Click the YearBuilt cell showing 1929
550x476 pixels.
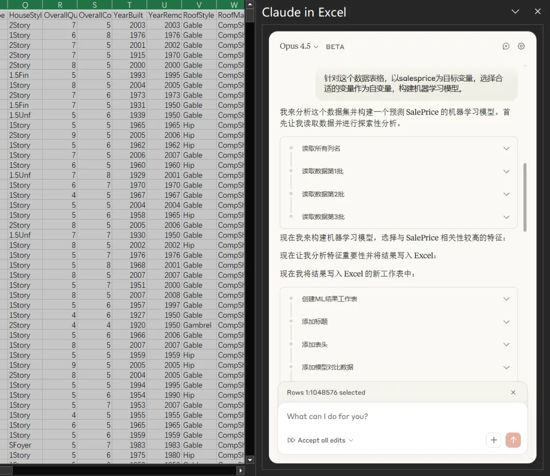[129, 175]
